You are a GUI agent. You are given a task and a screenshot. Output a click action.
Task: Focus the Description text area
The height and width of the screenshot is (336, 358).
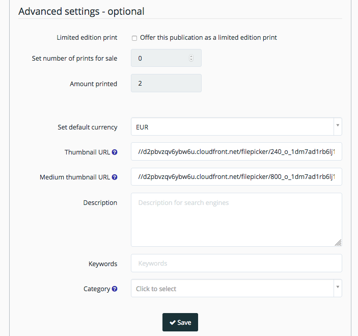click(236, 220)
